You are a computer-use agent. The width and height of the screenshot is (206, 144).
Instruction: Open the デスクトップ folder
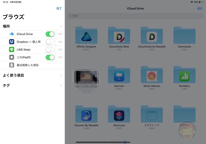[152, 114]
